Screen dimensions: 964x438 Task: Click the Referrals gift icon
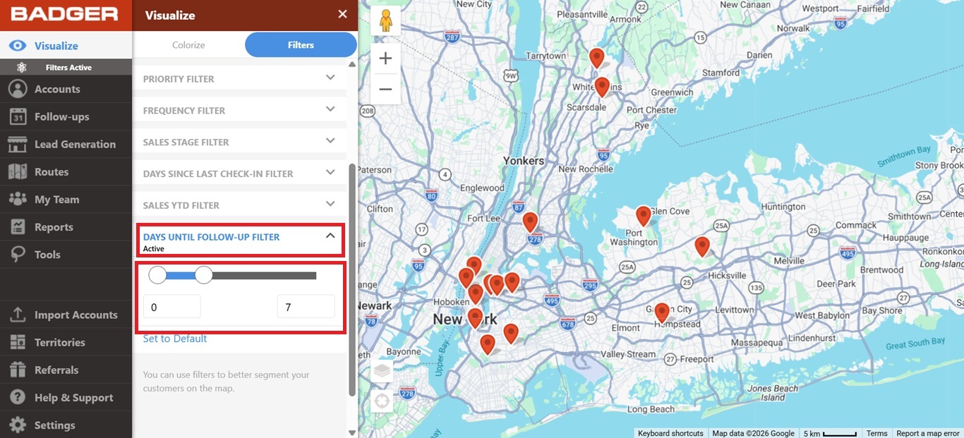[x=18, y=370]
